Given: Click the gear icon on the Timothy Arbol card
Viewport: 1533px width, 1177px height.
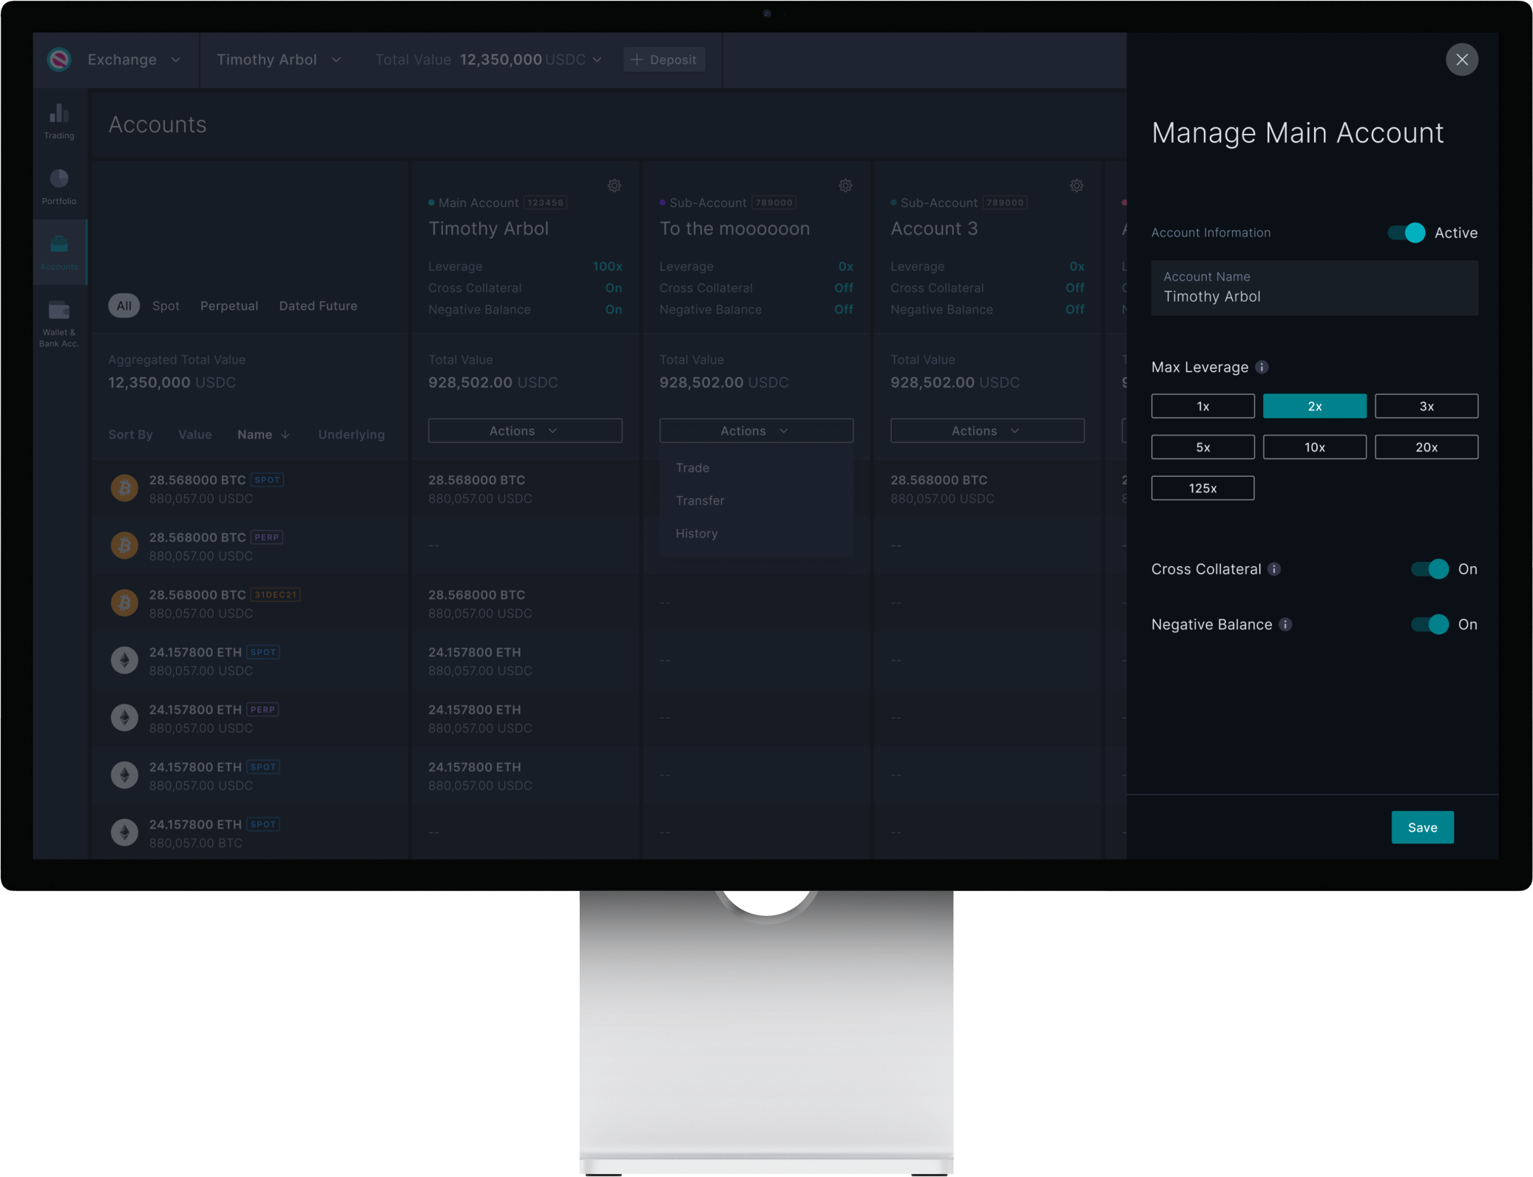Looking at the screenshot, I should point(614,186).
